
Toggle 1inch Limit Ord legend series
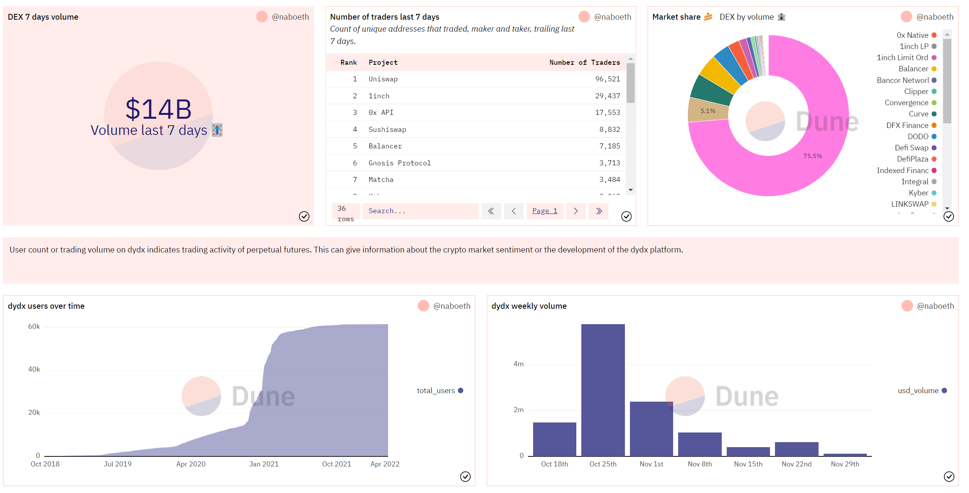click(907, 57)
